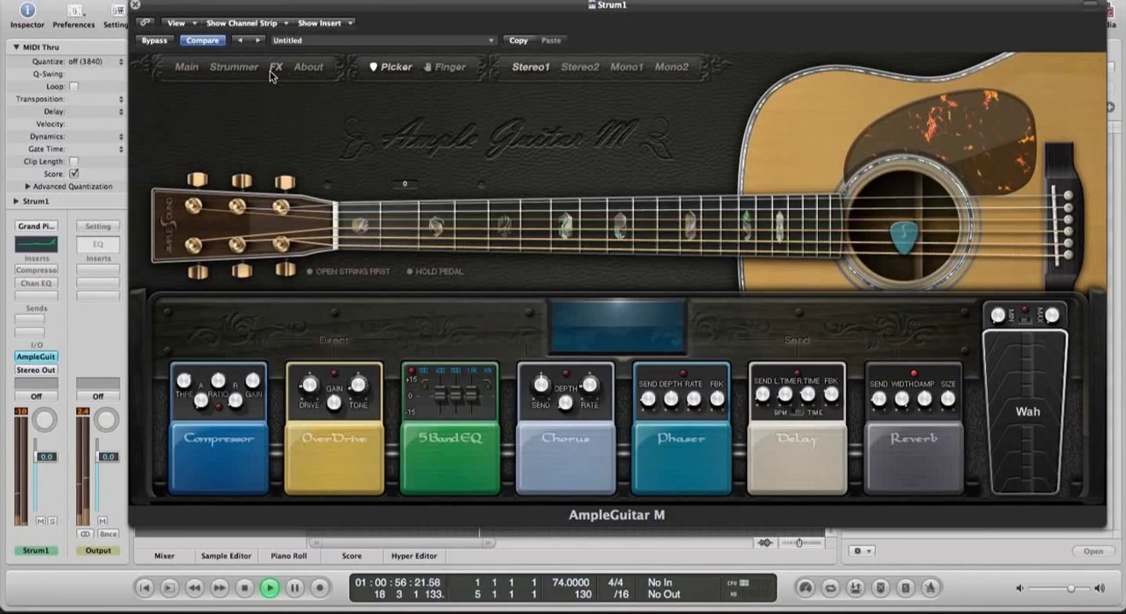Click the Output strip volume fader
Viewport: 1126px width, 614px height.
(106, 457)
